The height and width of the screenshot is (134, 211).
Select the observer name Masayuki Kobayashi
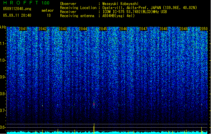[x=120, y=4]
